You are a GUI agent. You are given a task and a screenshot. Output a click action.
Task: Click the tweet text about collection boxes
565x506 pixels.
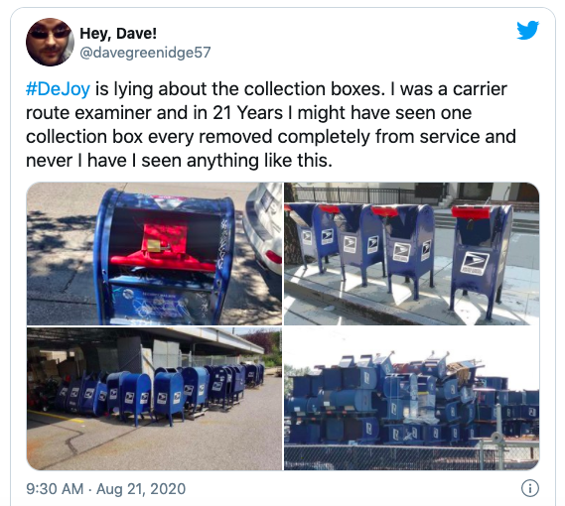coord(271,125)
